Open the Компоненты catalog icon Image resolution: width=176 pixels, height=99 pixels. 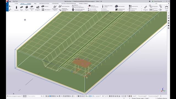pyautogui.click(x=130, y=6)
